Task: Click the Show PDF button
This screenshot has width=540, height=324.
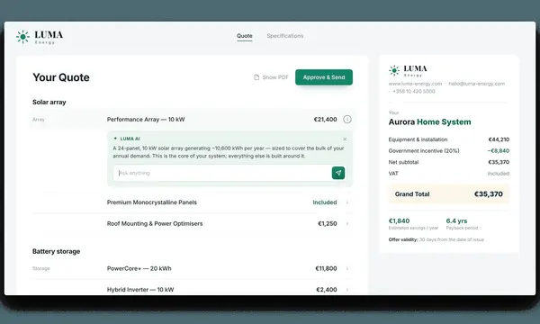Action: 271,77
